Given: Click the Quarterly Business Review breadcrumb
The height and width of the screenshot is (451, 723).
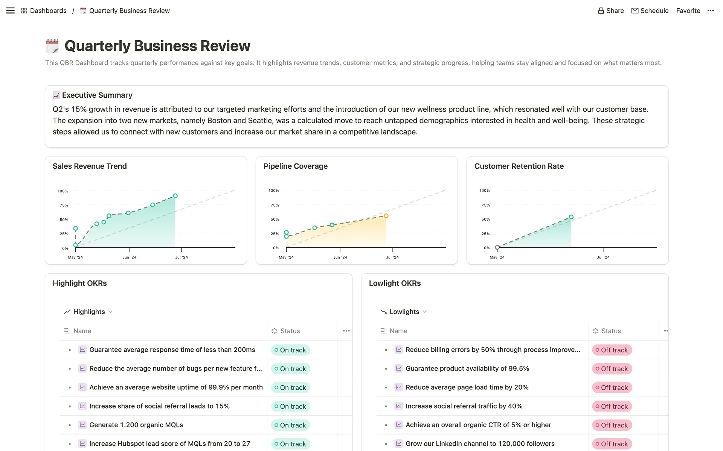Looking at the screenshot, I should [x=130, y=11].
